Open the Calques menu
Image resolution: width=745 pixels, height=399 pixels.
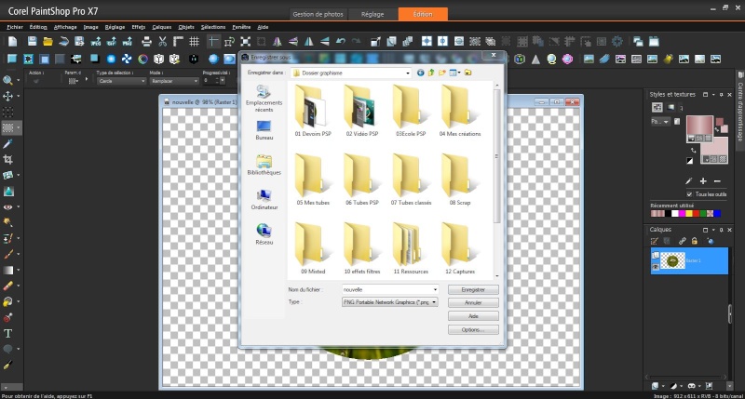pyautogui.click(x=161, y=27)
